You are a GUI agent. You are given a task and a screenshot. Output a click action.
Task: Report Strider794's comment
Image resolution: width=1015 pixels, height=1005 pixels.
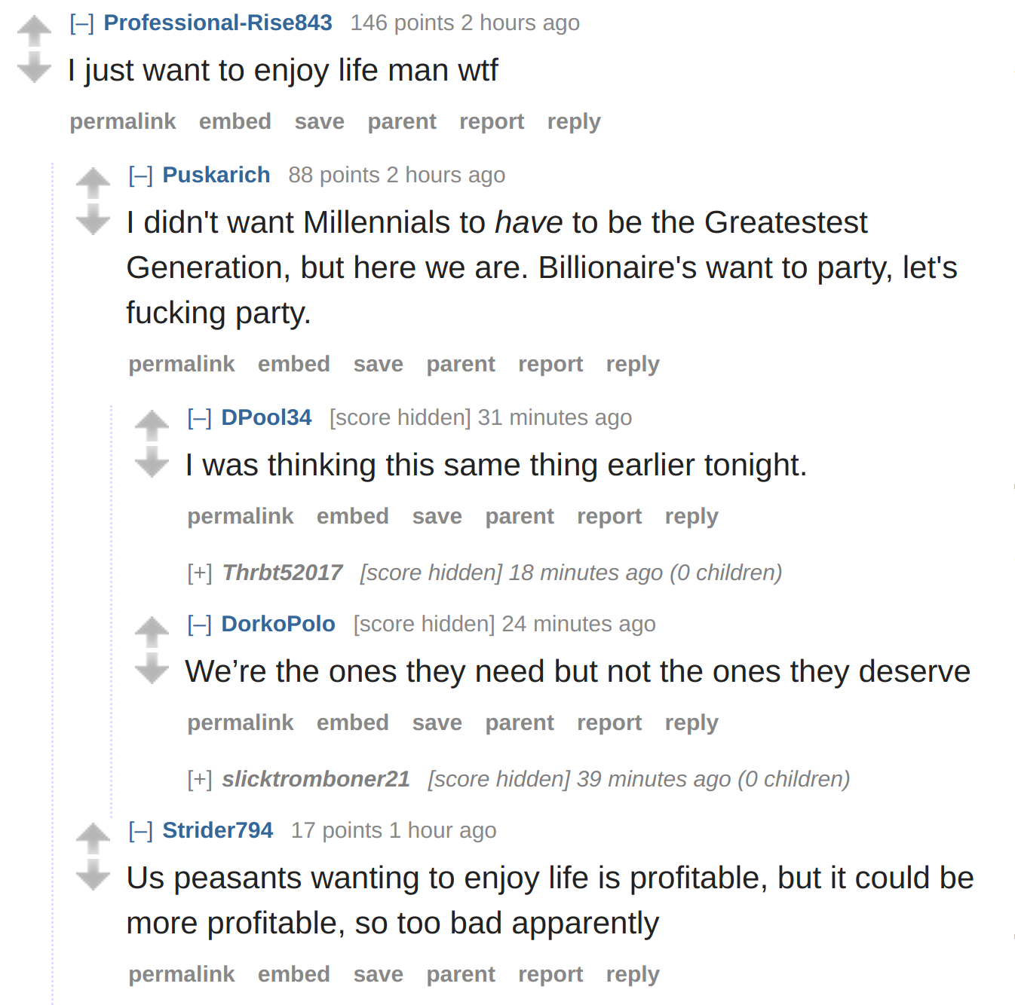click(x=550, y=975)
